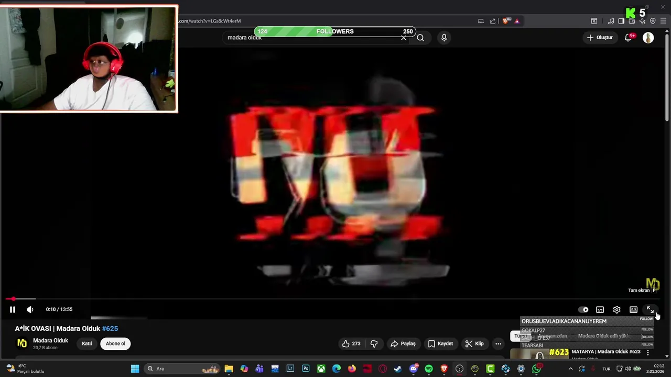This screenshot has width=671, height=377.
Task: Open options for MATARYA #623 video
Action: (x=648, y=352)
